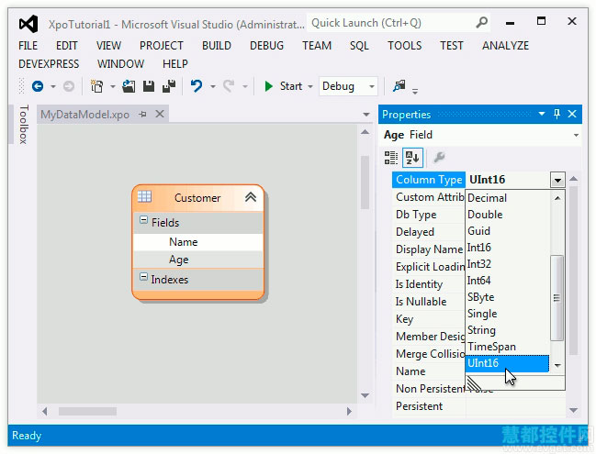
Task: Click the Find in Files toolbar icon
Action: [399, 86]
